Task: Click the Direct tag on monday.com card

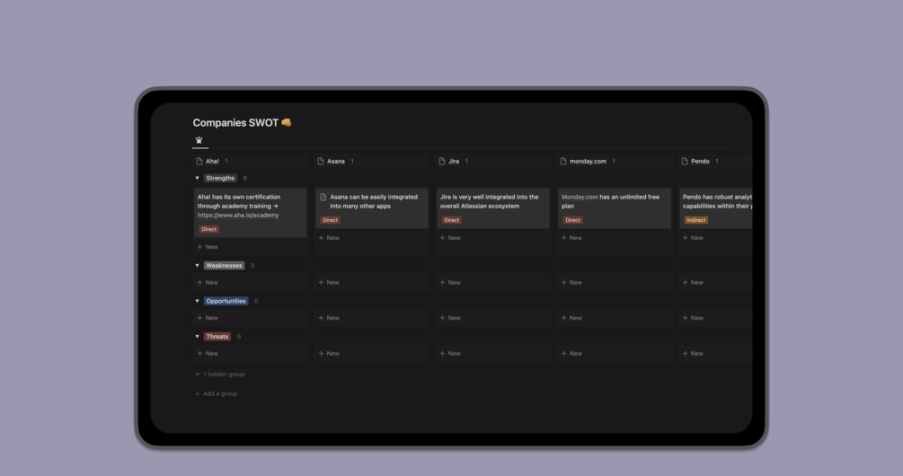Action: [573, 220]
